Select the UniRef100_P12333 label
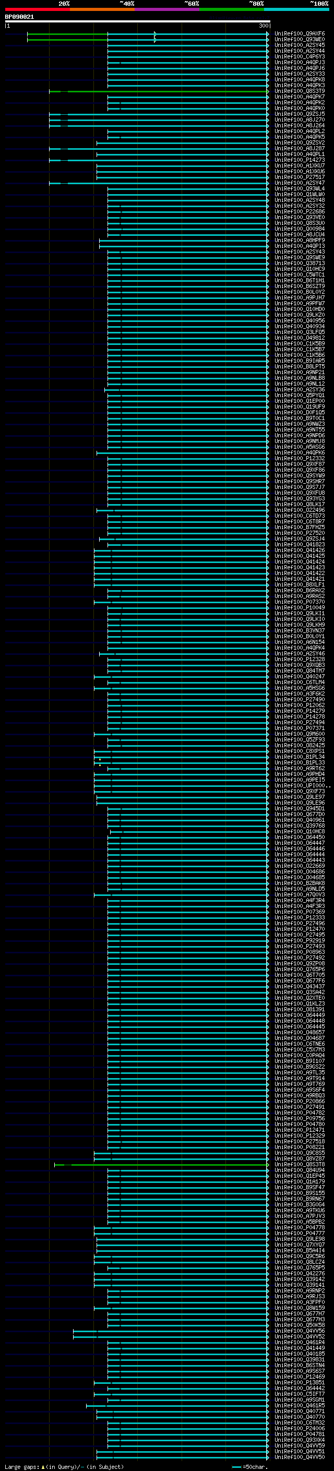Viewport: 334px width, 1471px height. click(x=299, y=918)
